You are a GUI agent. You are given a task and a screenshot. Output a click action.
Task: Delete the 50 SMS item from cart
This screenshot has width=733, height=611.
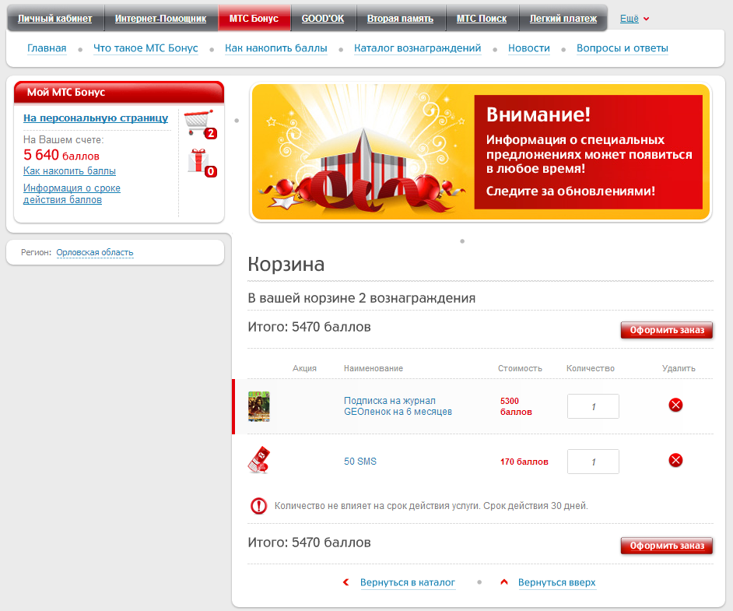tap(675, 461)
